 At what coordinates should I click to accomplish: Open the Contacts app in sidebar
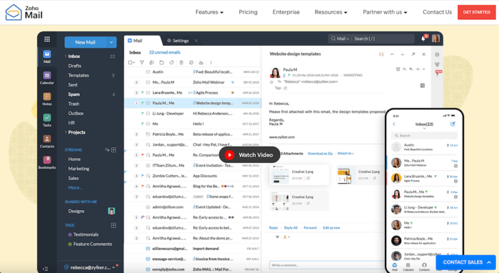47,141
